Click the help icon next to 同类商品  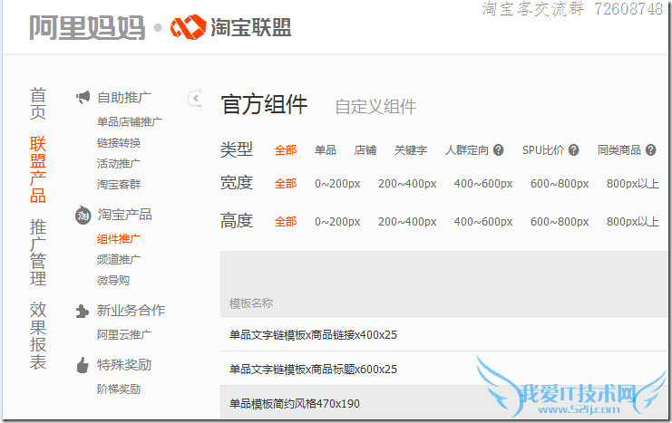coord(650,149)
